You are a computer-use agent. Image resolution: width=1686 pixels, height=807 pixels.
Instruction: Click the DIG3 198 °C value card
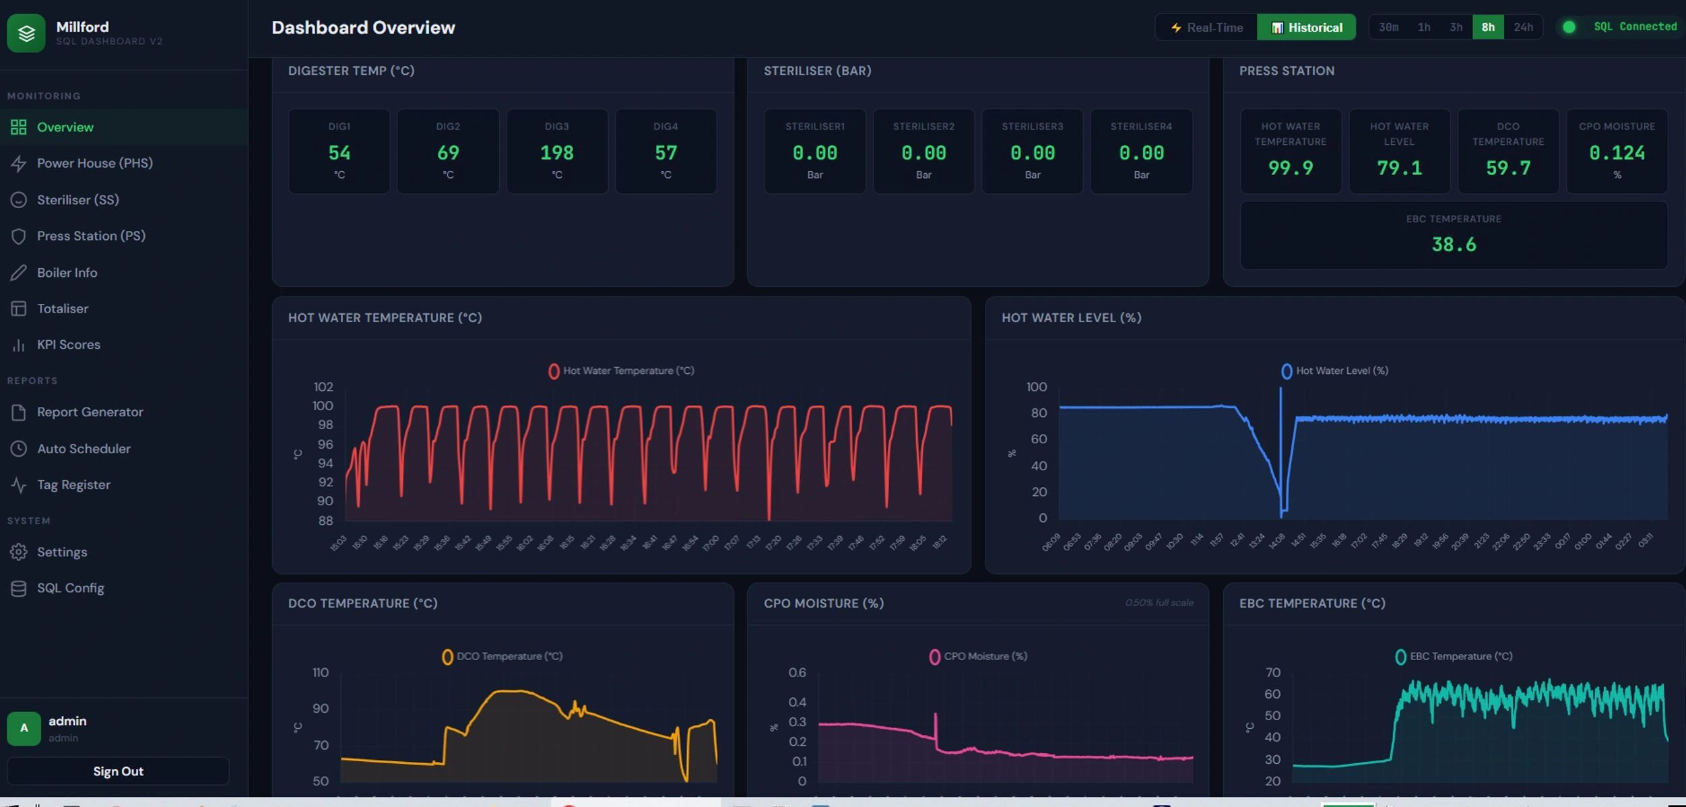557,152
